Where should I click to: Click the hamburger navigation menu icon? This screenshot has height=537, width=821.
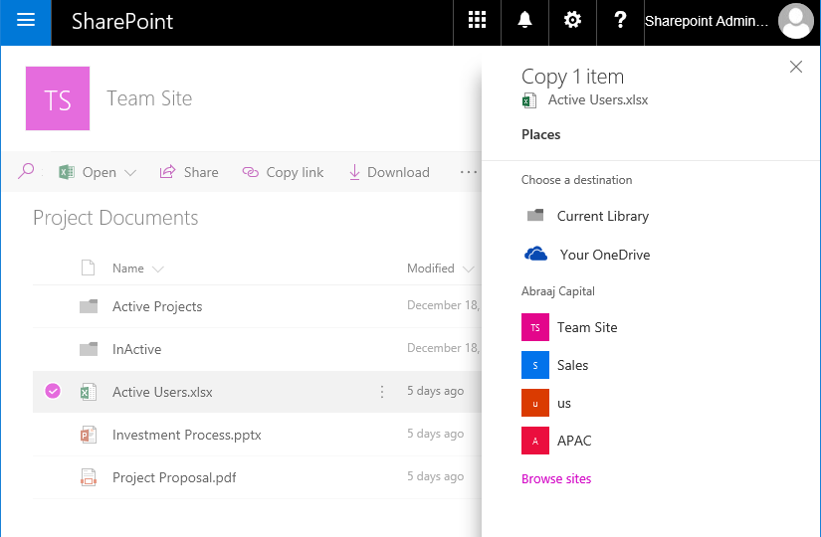26,21
